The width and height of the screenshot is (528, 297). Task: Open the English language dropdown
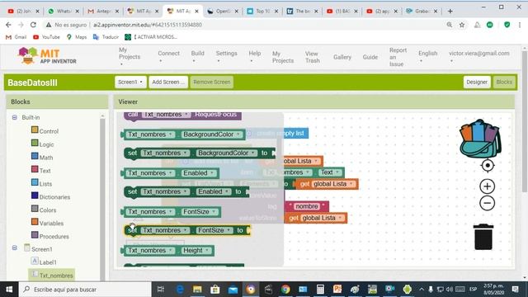click(x=427, y=56)
